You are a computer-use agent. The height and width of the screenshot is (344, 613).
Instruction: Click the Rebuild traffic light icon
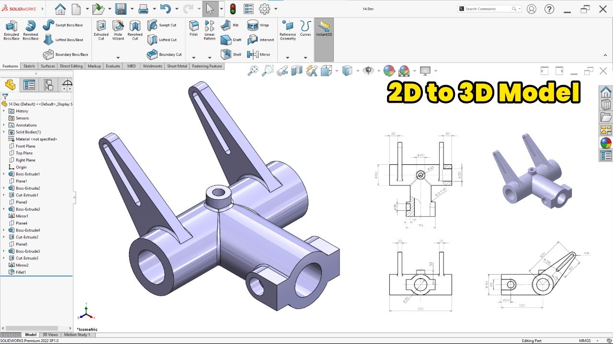click(x=233, y=9)
